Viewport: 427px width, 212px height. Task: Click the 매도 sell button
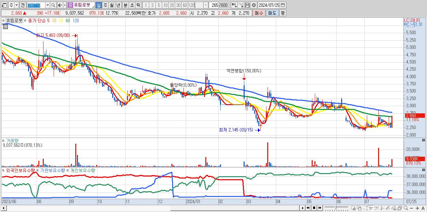point(272,13)
